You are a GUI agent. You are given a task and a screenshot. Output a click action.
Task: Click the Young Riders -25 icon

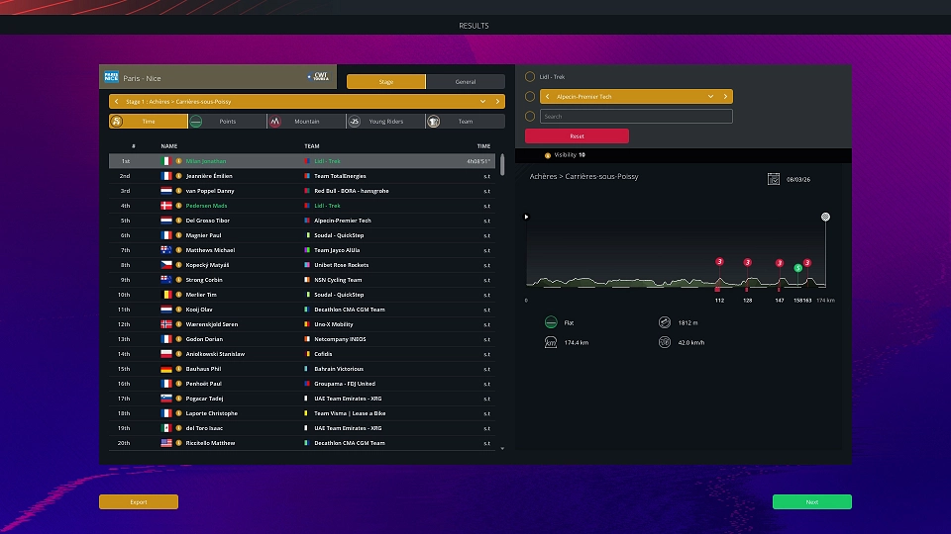(x=355, y=121)
